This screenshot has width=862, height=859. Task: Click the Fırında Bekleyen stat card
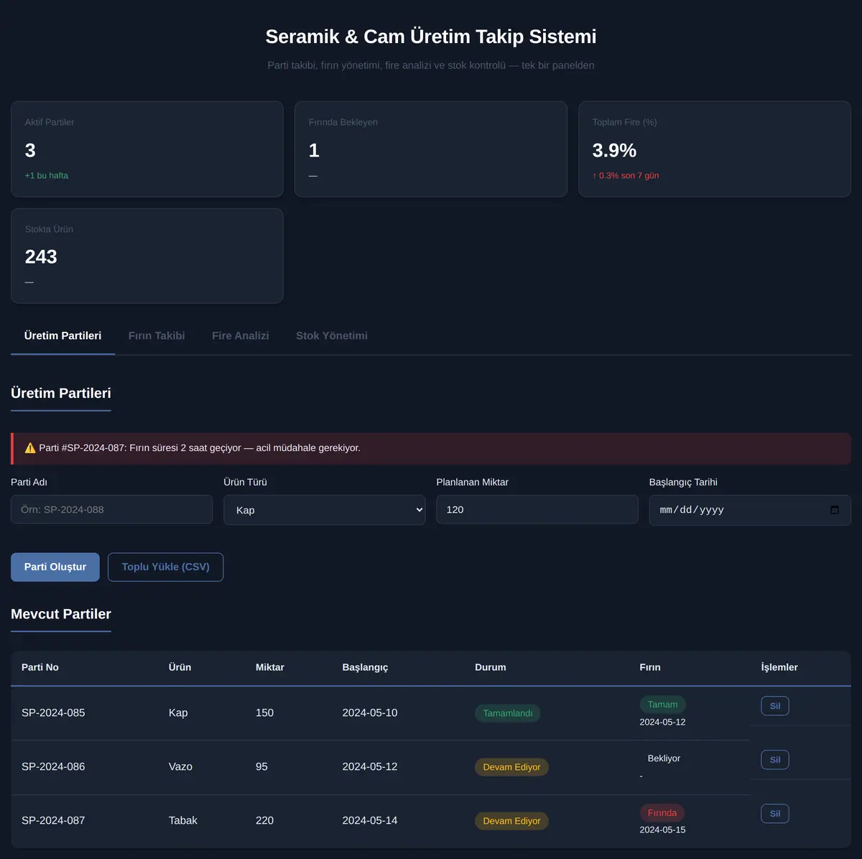click(431, 149)
